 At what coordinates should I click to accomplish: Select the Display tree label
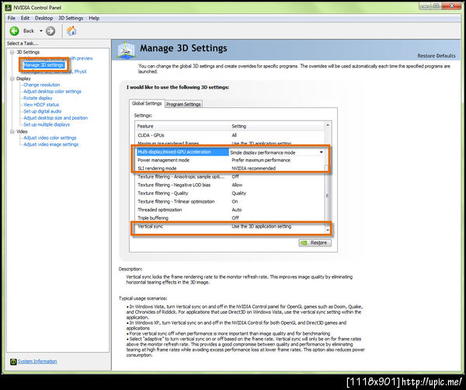tap(23, 78)
